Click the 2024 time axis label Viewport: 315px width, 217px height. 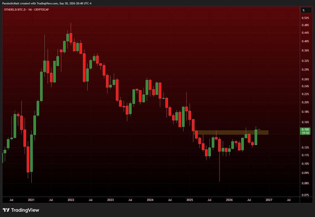coord(150,200)
